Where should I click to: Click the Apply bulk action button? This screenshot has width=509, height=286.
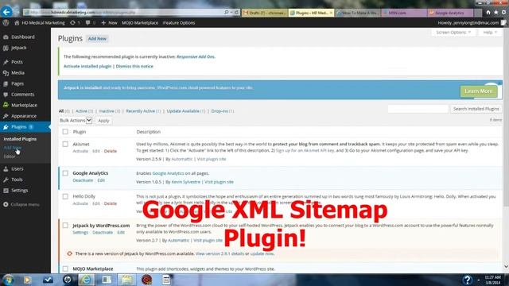103,121
